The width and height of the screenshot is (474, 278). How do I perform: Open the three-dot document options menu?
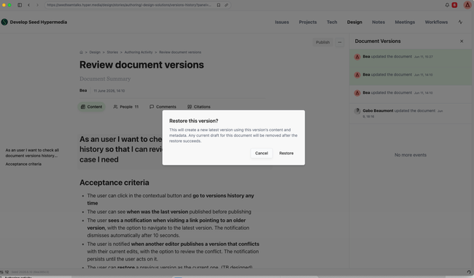tap(340, 42)
